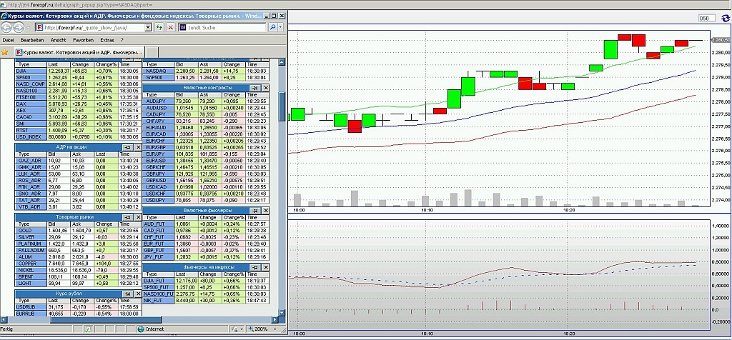
Task: Click the page scroll-up arrow
Action: point(282,61)
